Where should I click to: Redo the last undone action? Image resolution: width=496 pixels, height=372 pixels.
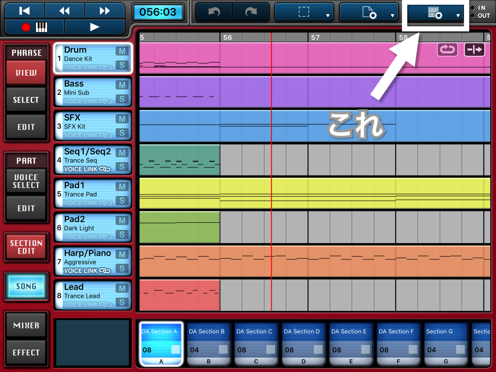pos(251,12)
